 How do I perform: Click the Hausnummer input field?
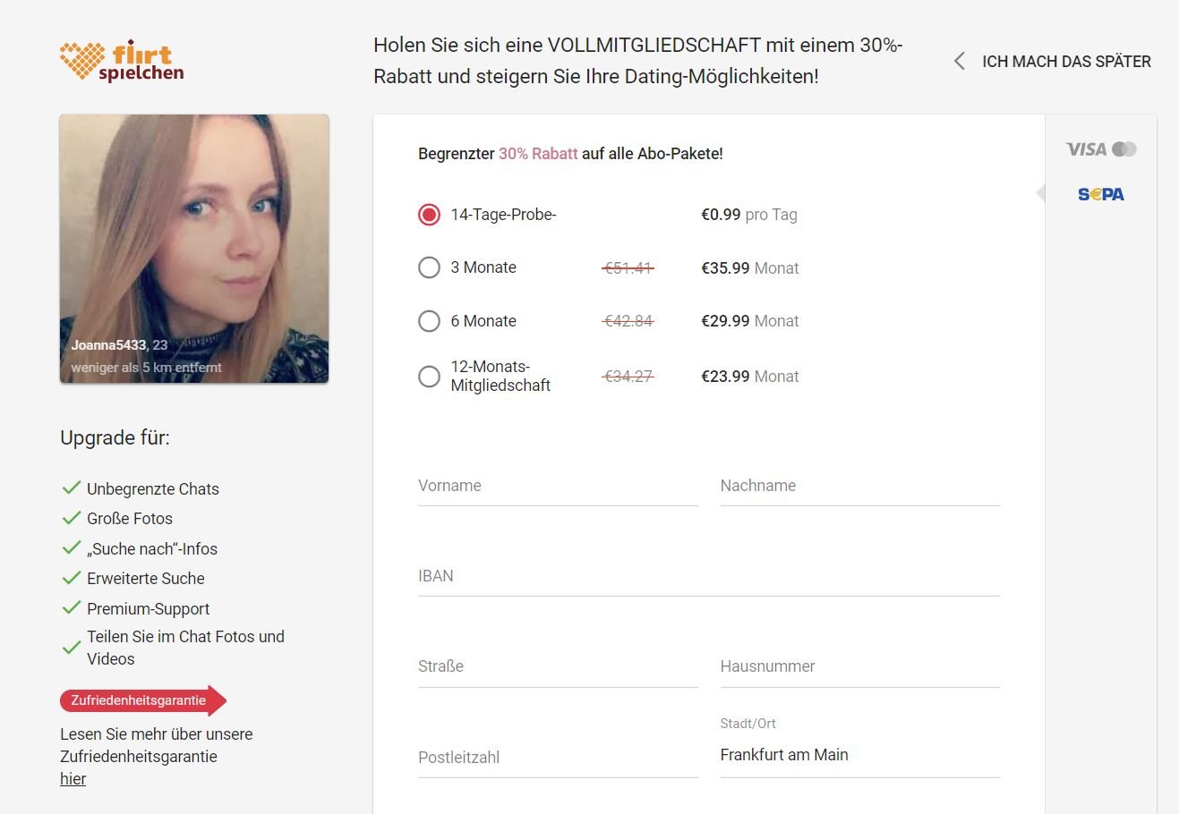859,667
